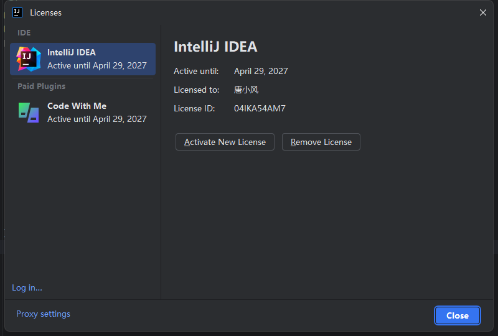The height and width of the screenshot is (336, 498).
Task: Click Activate New License button
Action: (225, 142)
